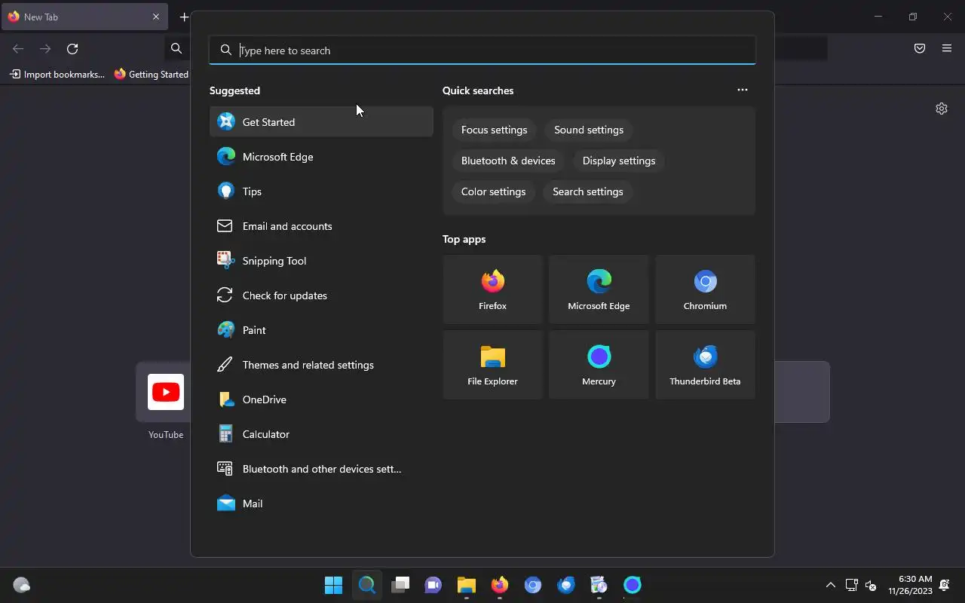
Task: Open Calculator from Suggested list
Action: [x=321, y=434]
